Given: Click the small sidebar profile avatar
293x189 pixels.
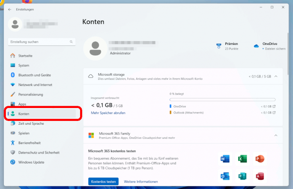Looking at the screenshot, I should coord(15,24).
